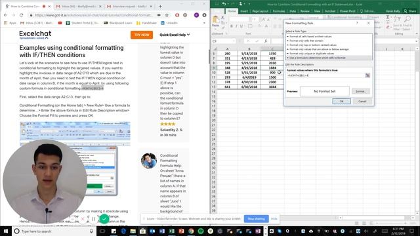Select 'Format only cells that contain' rule
Screen dimensions: 420x236
click(329, 41)
